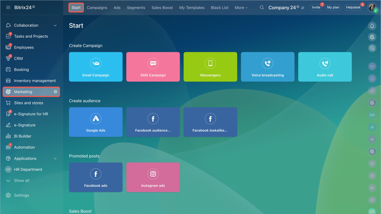Open the chat bubbles icon in the right panel
The image size is (381, 214).
point(372,48)
